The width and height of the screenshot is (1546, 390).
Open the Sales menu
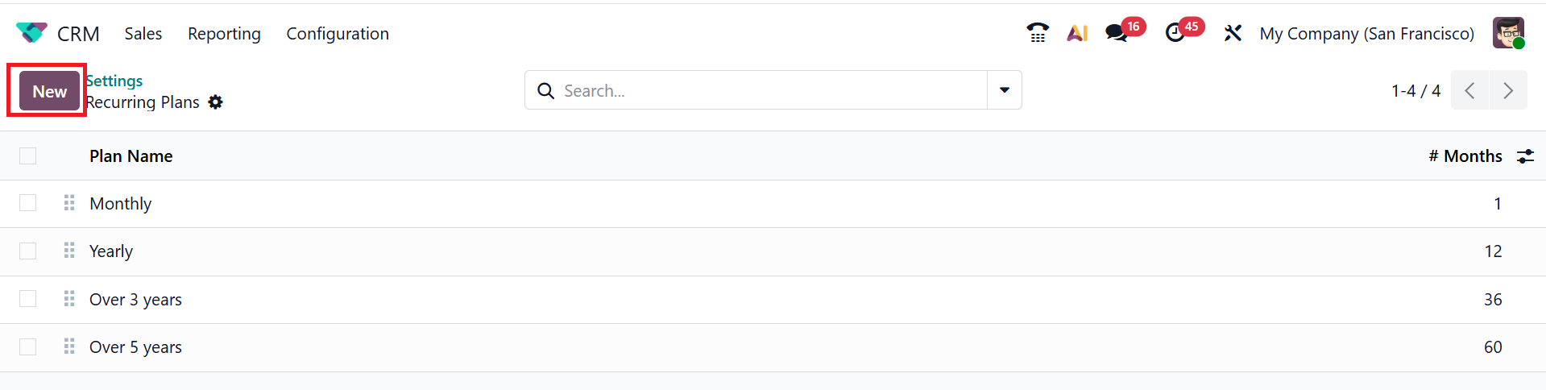tap(143, 34)
